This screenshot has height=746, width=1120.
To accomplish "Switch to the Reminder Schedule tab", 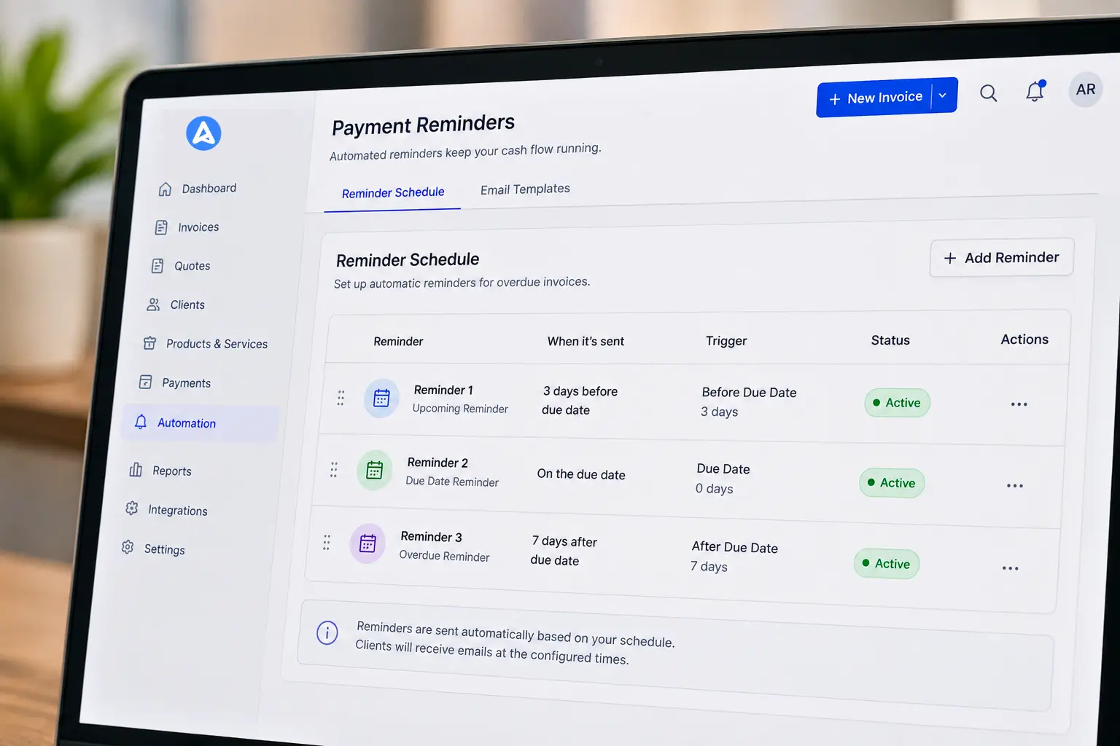I will [393, 193].
